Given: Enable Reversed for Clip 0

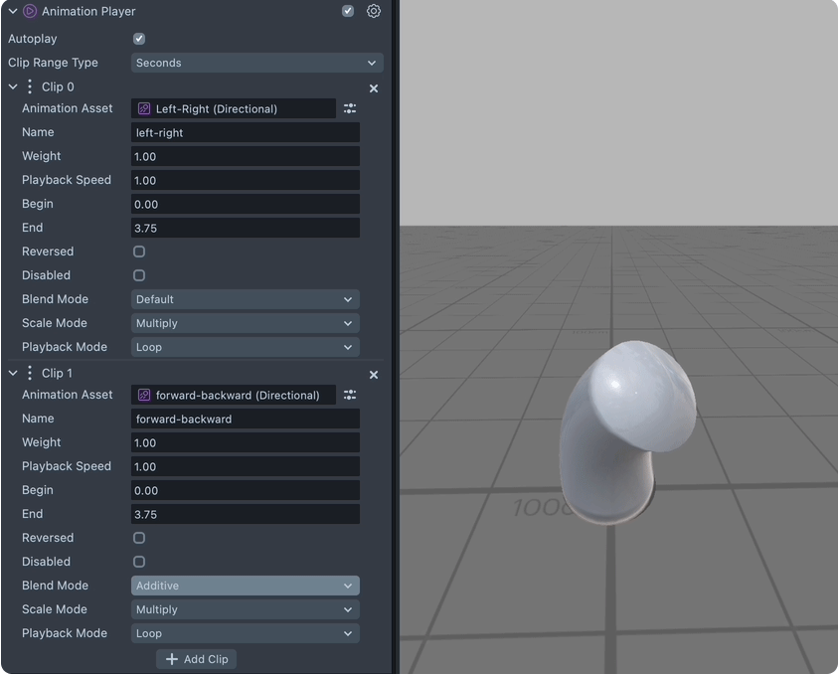Looking at the screenshot, I should [x=139, y=252].
